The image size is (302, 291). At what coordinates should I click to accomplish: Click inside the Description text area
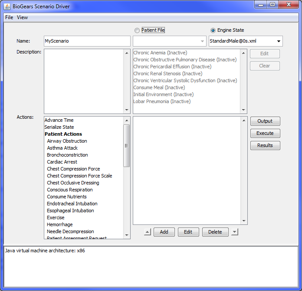click(x=84, y=81)
